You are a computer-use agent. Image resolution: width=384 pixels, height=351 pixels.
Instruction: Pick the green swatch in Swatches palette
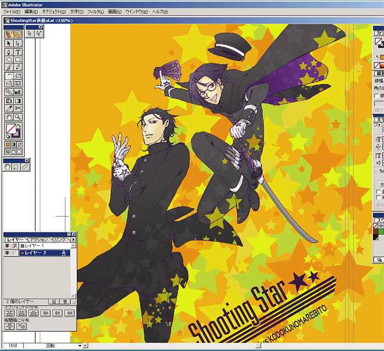coord(381,231)
